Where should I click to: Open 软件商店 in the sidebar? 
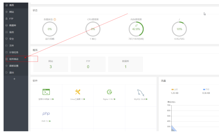tap(14, 59)
